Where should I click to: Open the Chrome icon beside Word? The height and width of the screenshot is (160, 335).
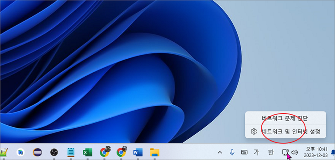coord(121,152)
